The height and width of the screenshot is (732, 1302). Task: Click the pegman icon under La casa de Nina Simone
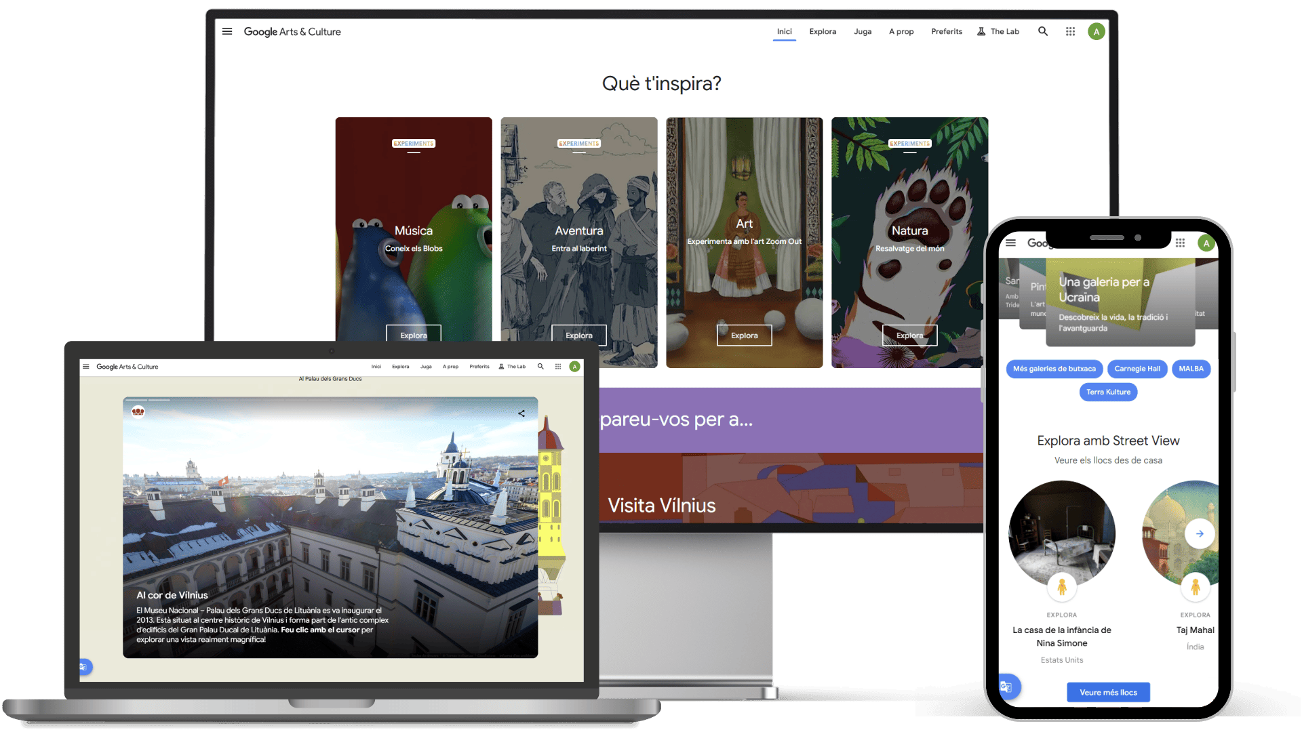click(x=1061, y=588)
